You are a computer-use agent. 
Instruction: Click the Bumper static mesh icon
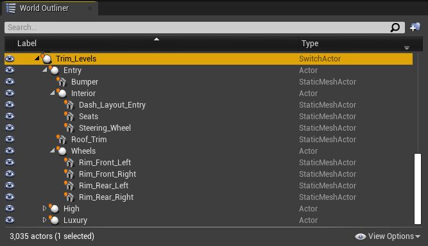click(62, 82)
